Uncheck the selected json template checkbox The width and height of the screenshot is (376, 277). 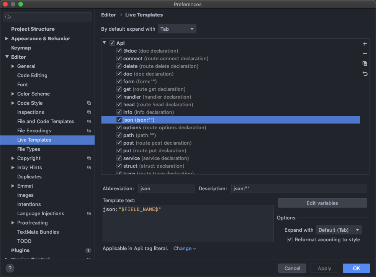point(119,120)
